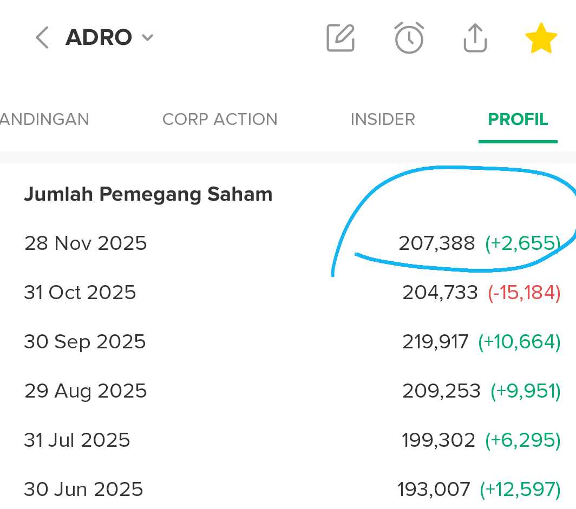
Task: Select the 31 Oct 2025 date
Action: pyautogui.click(x=80, y=293)
